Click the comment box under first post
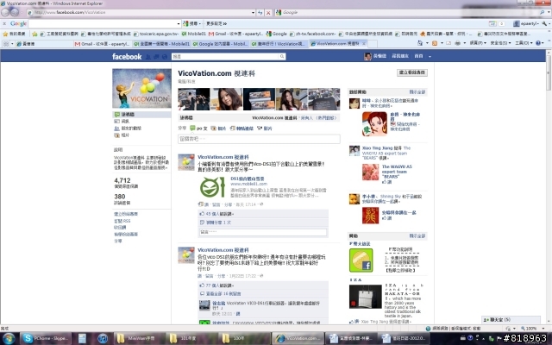The width and height of the screenshot is (552, 345). [x=263, y=232]
